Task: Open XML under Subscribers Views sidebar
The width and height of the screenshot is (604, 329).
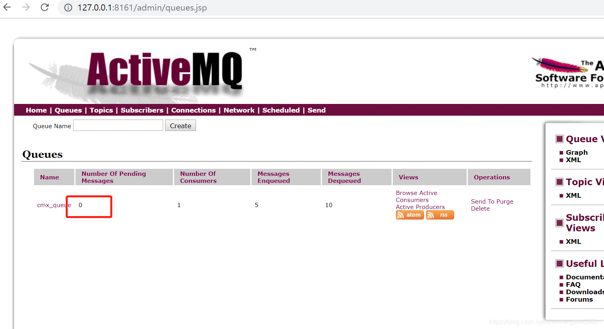Action: pos(573,241)
